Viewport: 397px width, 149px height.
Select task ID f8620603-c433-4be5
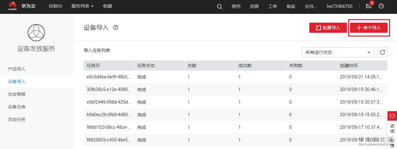[108, 140]
